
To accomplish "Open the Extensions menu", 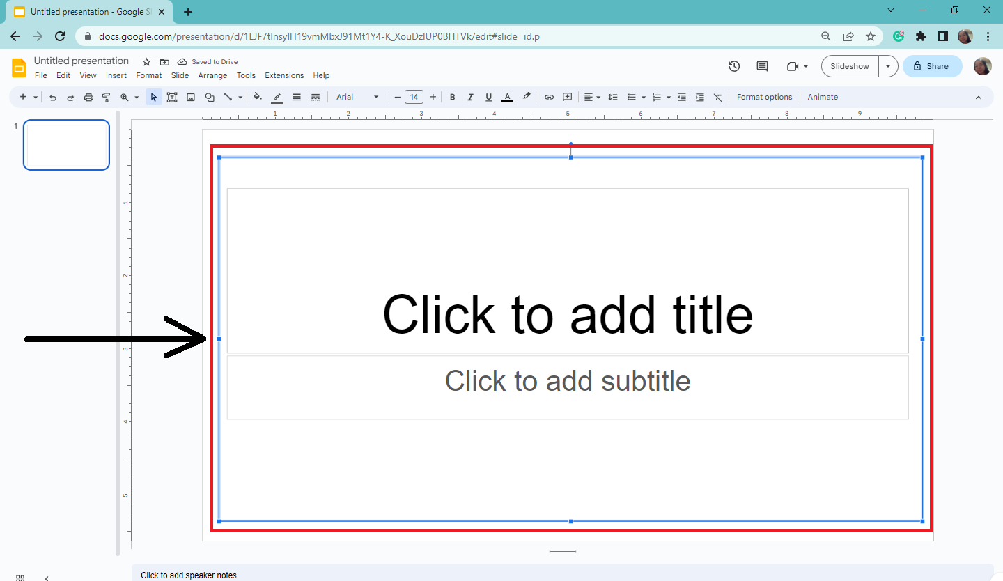I will point(284,75).
